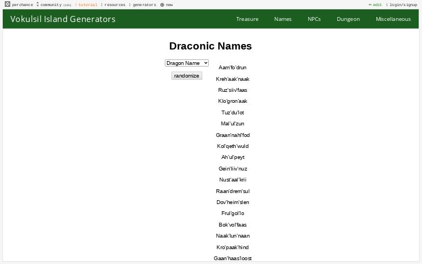422x264 pixels.
Task: Open the Miscellaneous menu
Action: tap(393, 19)
